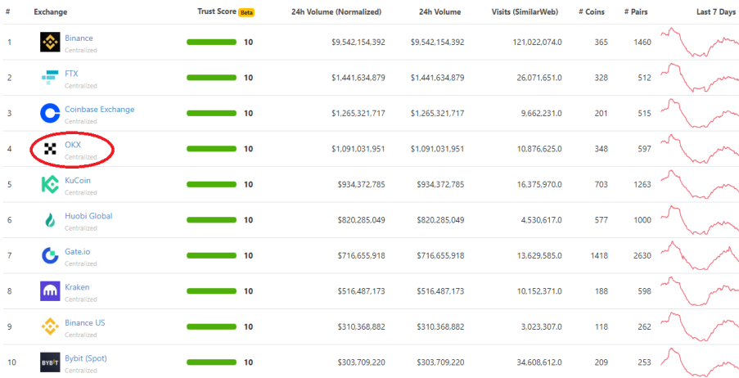Click Binance's 7-day sparkline chart

pyautogui.click(x=700, y=42)
